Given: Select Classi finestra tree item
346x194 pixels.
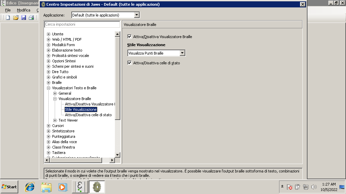Looking at the screenshot, I should pos(63,147).
